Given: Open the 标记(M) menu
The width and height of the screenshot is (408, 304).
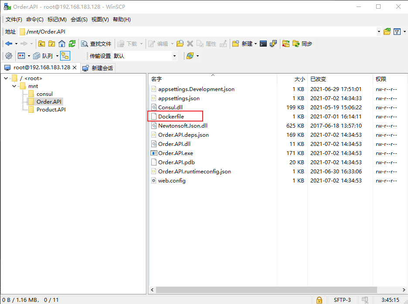Looking at the screenshot, I should click(57, 20).
